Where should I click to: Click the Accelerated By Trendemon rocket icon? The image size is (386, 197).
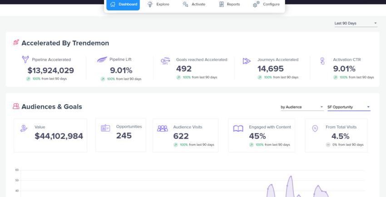[x=16, y=43]
